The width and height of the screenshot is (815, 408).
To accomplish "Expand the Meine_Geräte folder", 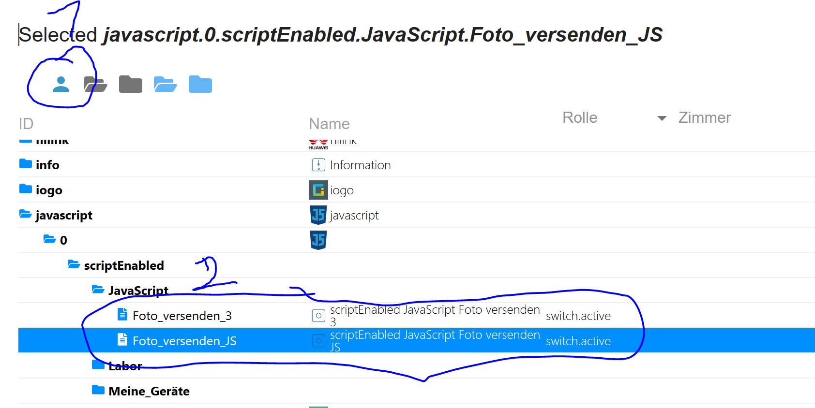I will tap(98, 390).
